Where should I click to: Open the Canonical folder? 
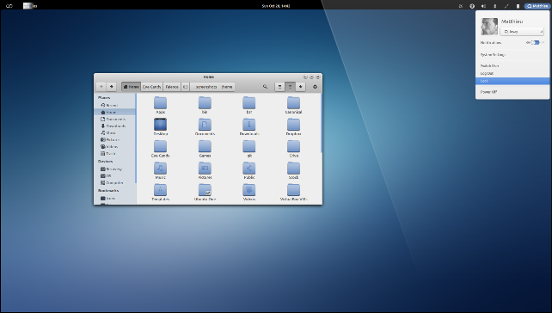(x=293, y=105)
